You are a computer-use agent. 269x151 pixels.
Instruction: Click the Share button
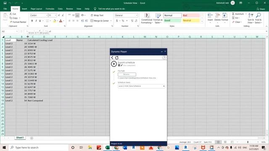pyautogui.click(x=261, y=9)
